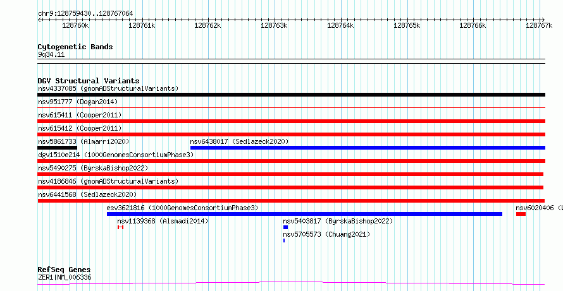
Task: Click the 128766k ruler position
Action: click(473, 25)
